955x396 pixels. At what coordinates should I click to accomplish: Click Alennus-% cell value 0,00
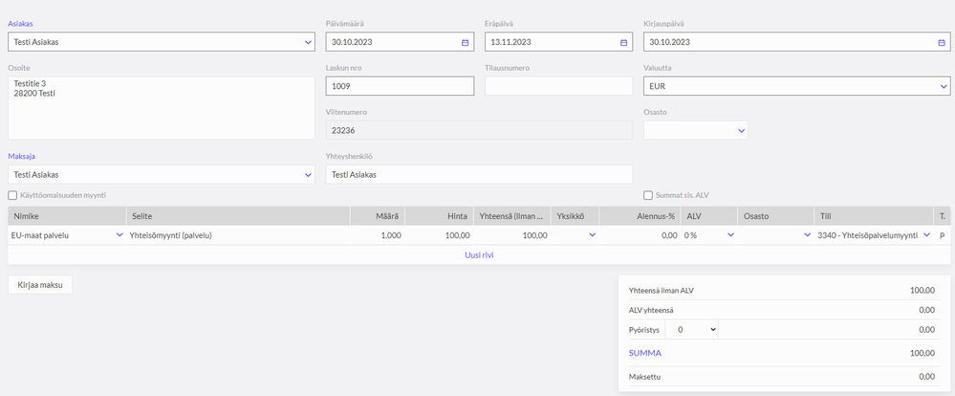(640, 235)
